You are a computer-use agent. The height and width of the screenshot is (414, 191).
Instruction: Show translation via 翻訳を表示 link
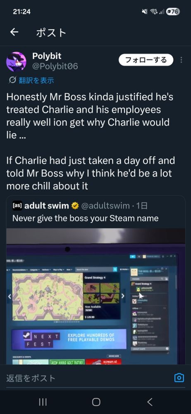[x=36, y=80]
